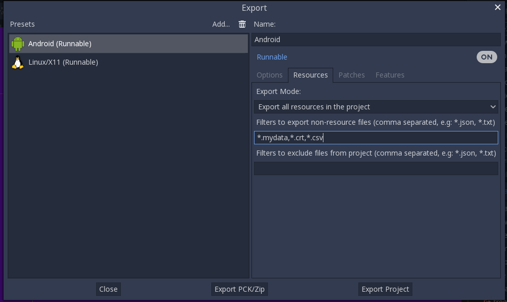Select Android (Runnable) preset

(x=129, y=44)
